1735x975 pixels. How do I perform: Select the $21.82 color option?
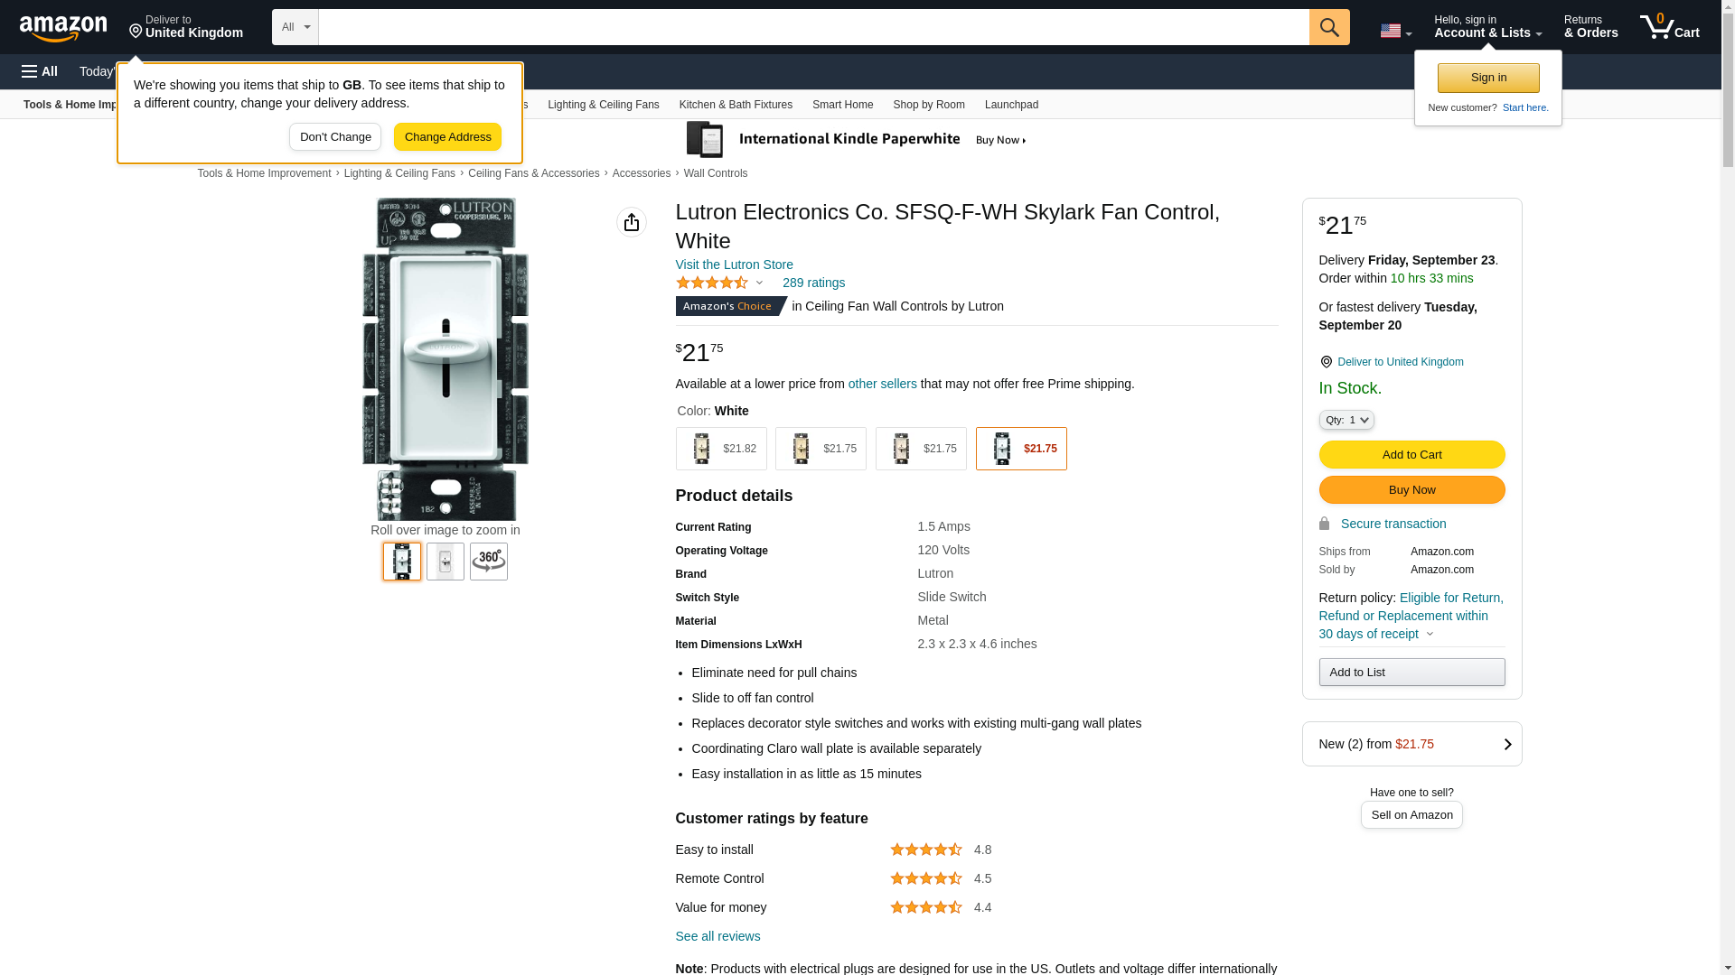(x=720, y=449)
